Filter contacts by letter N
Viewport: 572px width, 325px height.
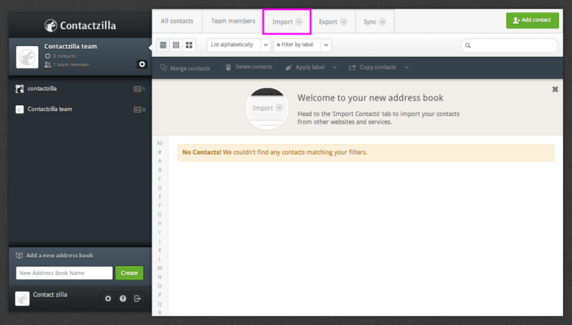160,277
